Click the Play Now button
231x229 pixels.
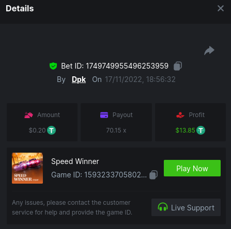click(192, 168)
